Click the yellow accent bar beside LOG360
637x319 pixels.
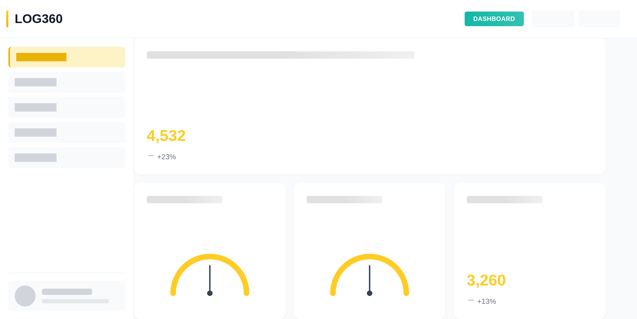(7, 19)
